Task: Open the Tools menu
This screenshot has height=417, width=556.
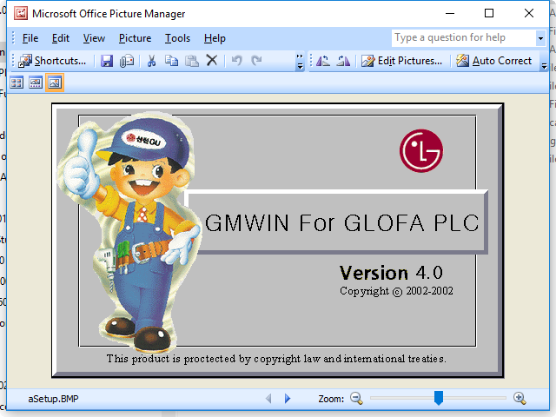Action: (x=177, y=38)
